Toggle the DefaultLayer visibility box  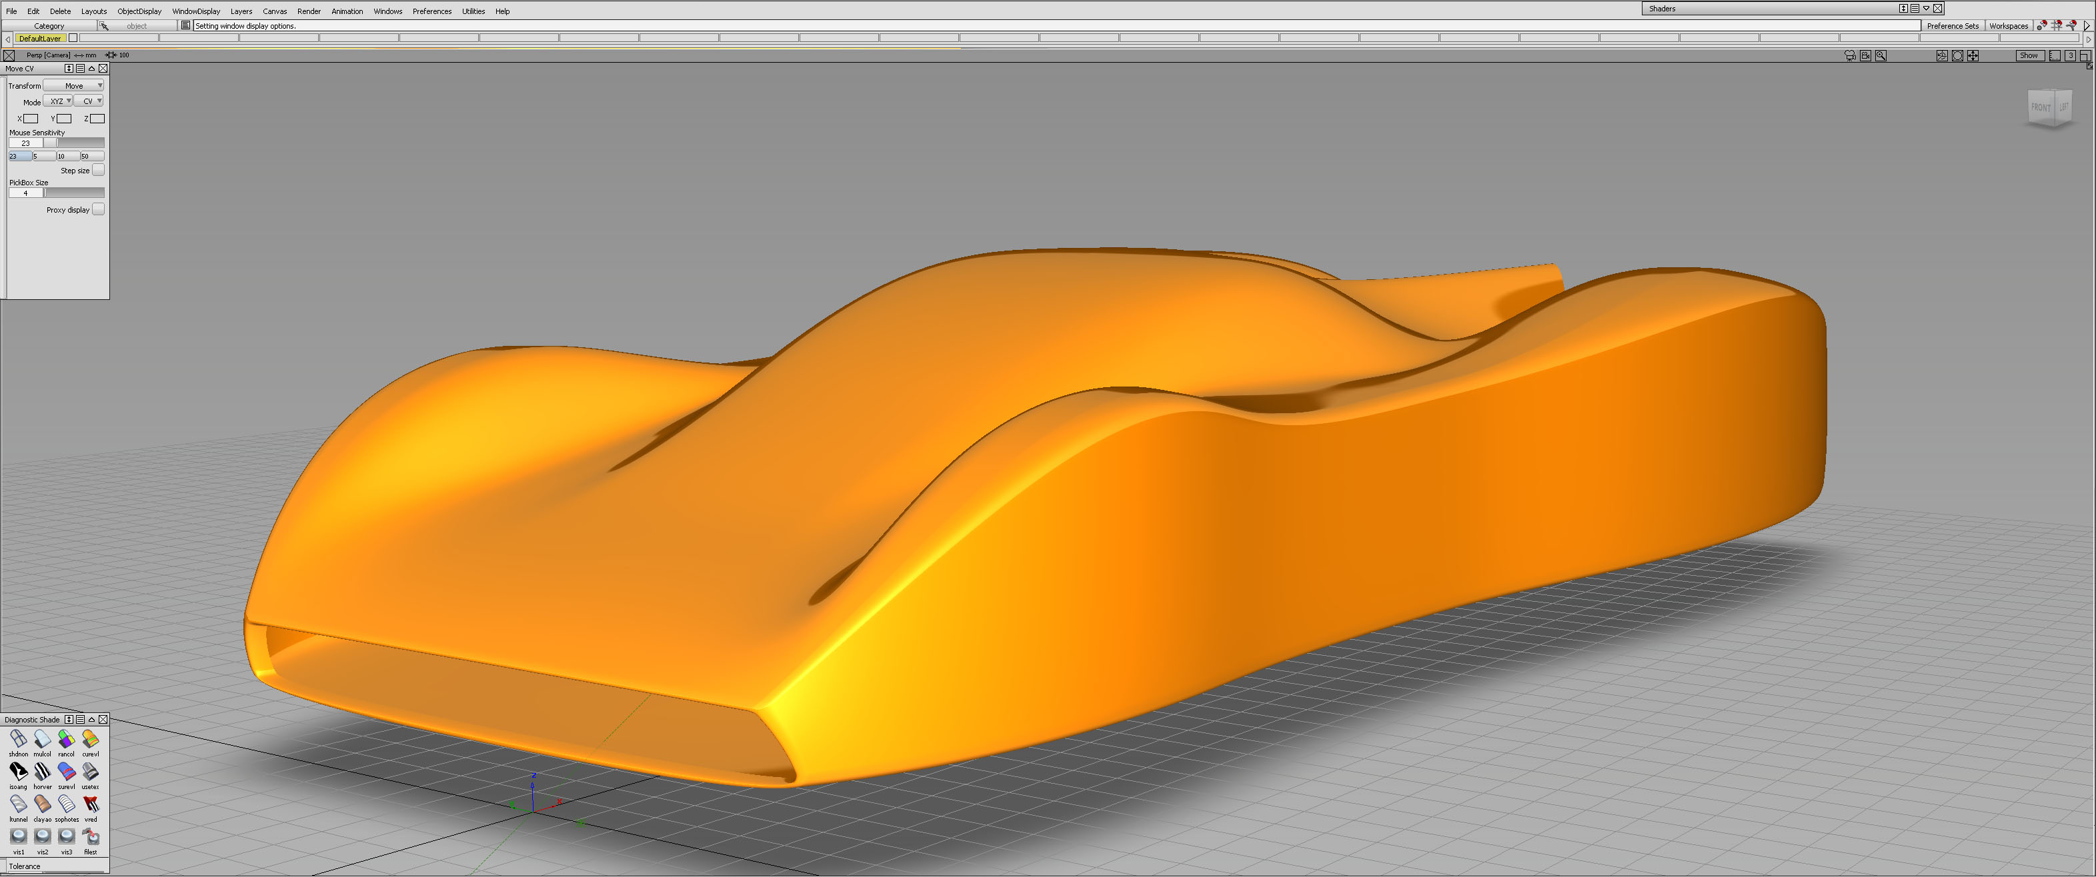click(x=73, y=38)
